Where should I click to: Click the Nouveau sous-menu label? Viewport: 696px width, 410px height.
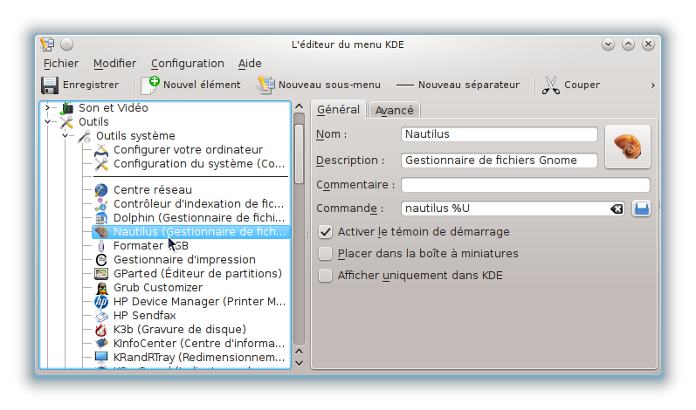point(329,85)
